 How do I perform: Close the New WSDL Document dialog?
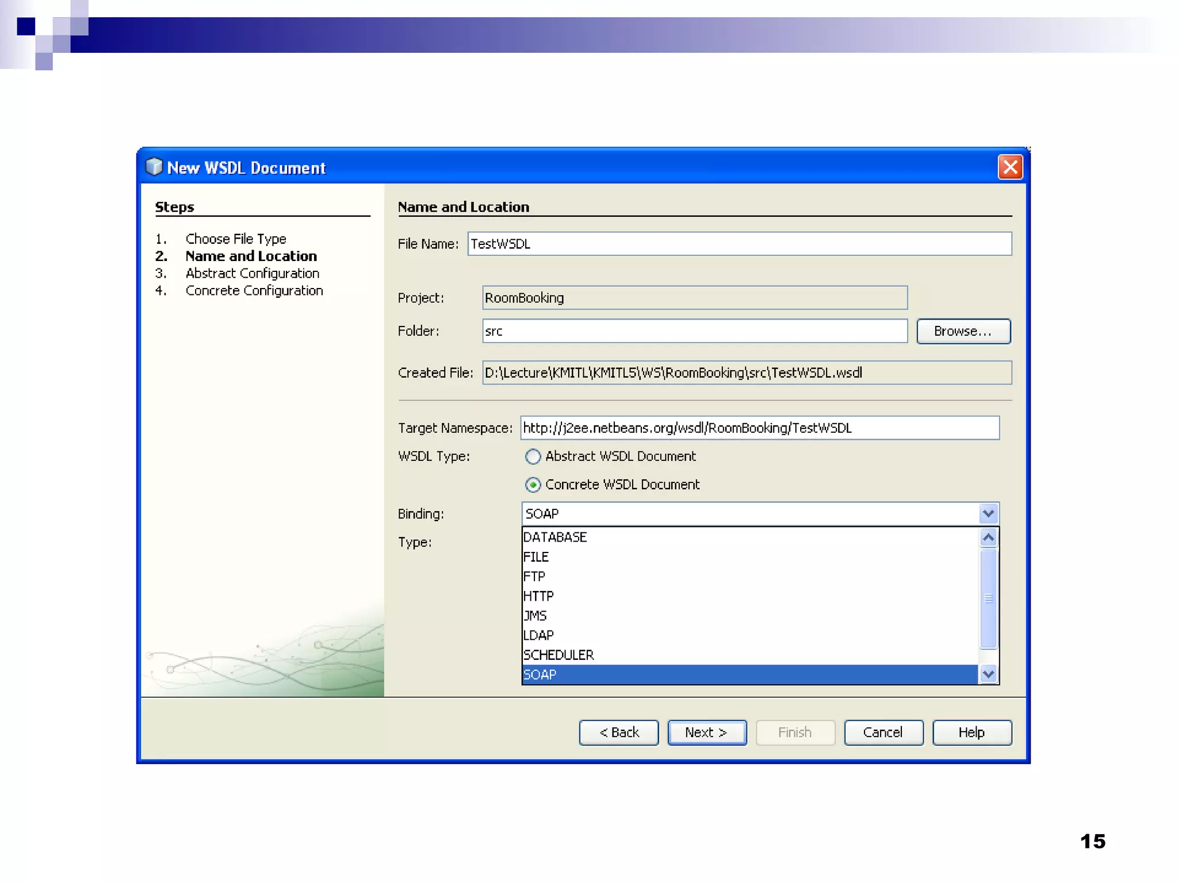[x=1010, y=167]
